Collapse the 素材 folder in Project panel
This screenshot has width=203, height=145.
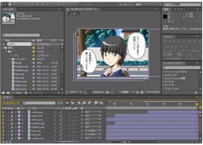click(3, 48)
